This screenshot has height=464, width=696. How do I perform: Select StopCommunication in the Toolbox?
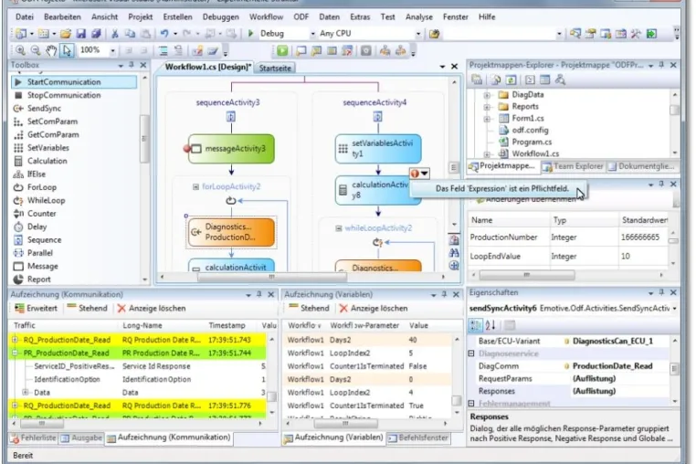[63, 95]
